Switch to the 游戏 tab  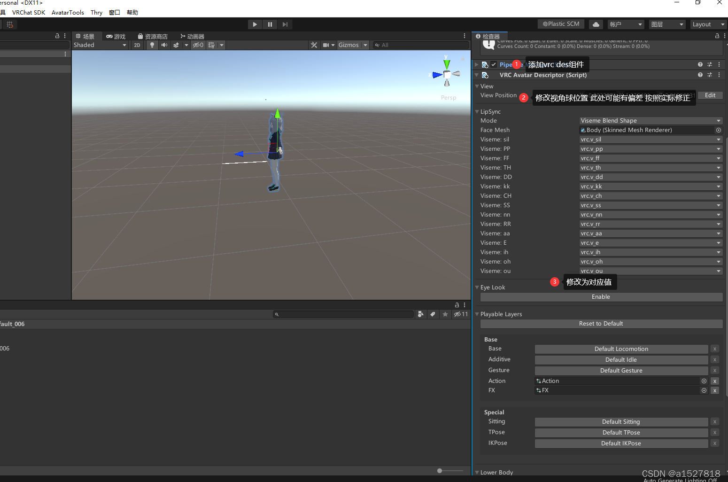coord(116,37)
